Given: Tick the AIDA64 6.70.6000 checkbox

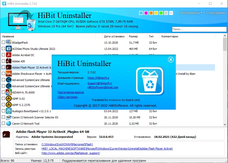Looking at the screenshot, I should click(x=3, y=92).
